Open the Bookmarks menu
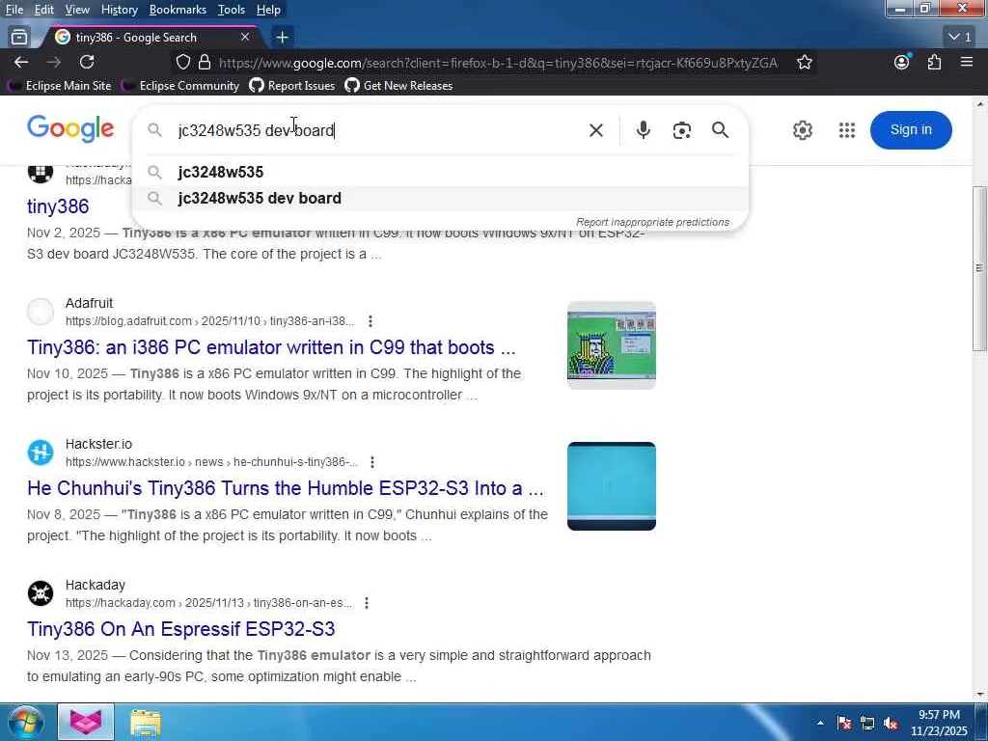 [x=178, y=10]
